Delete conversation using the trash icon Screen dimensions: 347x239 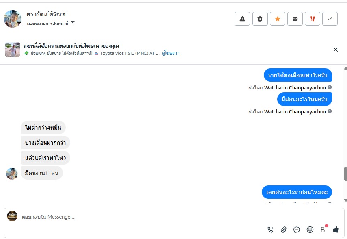(260, 19)
